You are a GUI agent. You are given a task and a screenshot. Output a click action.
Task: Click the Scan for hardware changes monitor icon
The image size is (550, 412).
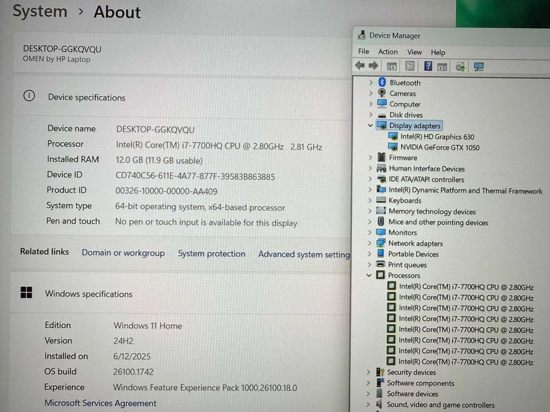[x=479, y=67]
